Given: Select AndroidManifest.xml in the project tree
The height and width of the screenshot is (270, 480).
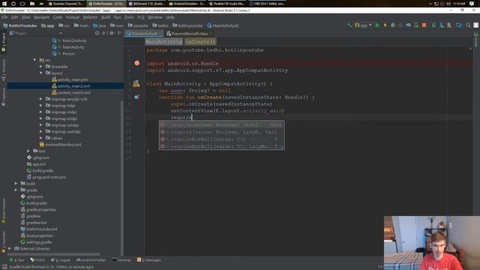Looking at the screenshot, I should click(63, 145).
